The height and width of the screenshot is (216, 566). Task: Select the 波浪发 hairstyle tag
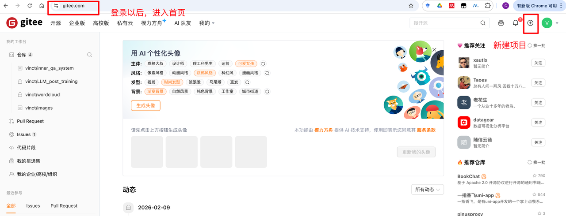pos(195,82)
